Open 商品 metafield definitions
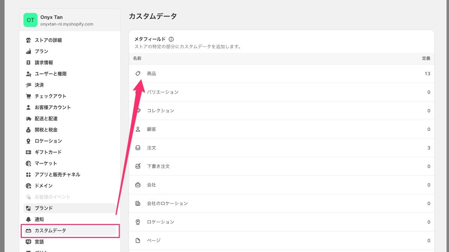The image size is (449, 252). [x=282, y=74]
